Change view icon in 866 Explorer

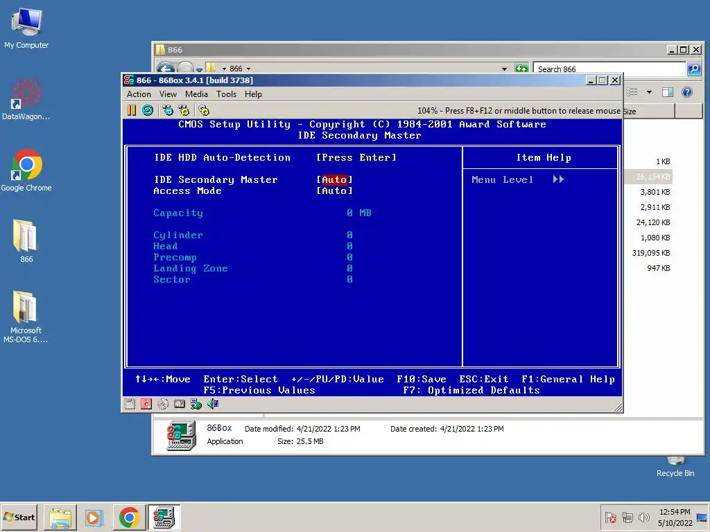pyautogui.click(x=632, y=92)
